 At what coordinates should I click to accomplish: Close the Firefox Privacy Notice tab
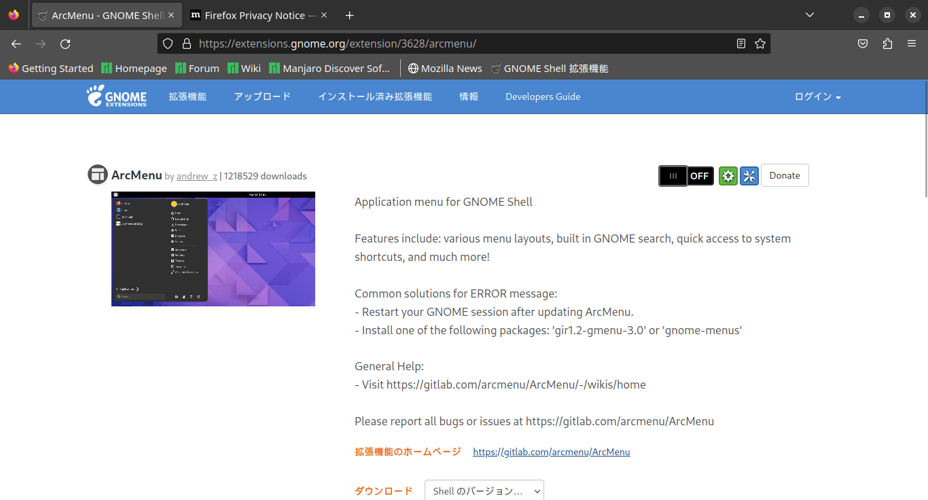point(324,15)
